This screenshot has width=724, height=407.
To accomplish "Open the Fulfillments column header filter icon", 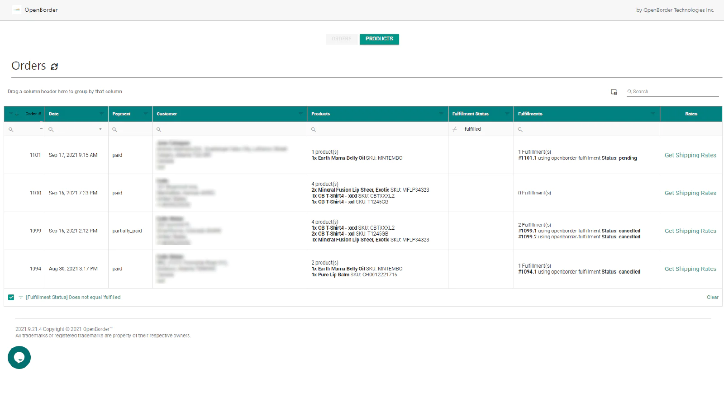I will point(653,114).
